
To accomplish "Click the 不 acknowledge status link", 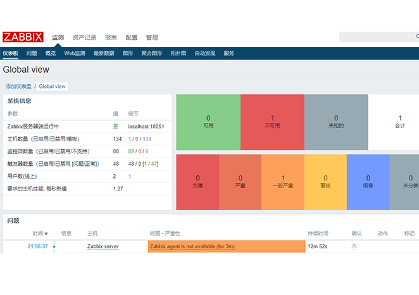I will click(354, 246).
